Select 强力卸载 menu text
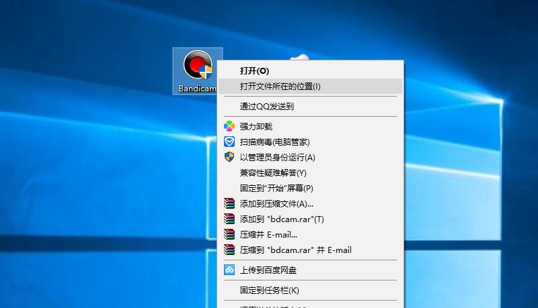The image size is (538, 308). pyautogui.click(x=256, y=127)
